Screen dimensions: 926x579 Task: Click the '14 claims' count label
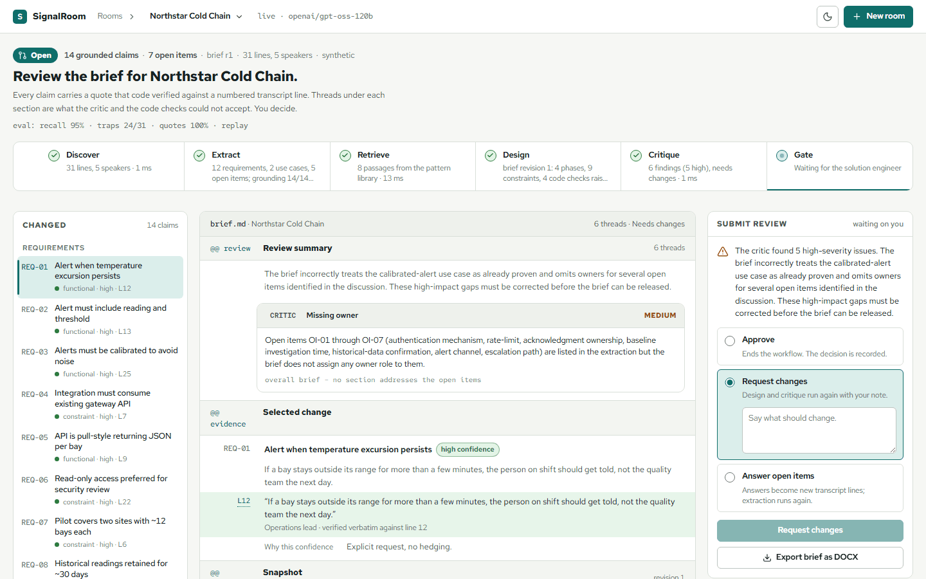pyautogui.click(x=163, y=225)
